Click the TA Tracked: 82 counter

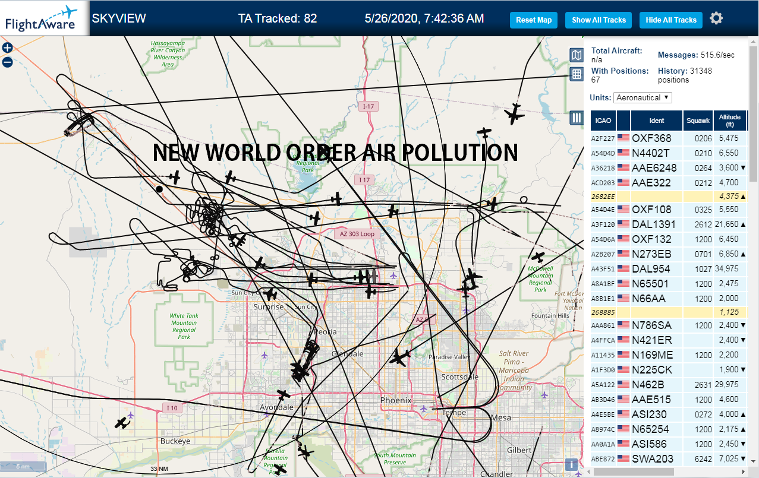(278, 18)
